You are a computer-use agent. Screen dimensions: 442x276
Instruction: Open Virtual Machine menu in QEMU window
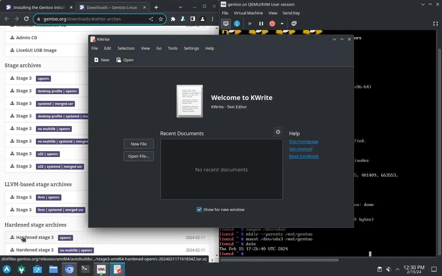(248, 13)
